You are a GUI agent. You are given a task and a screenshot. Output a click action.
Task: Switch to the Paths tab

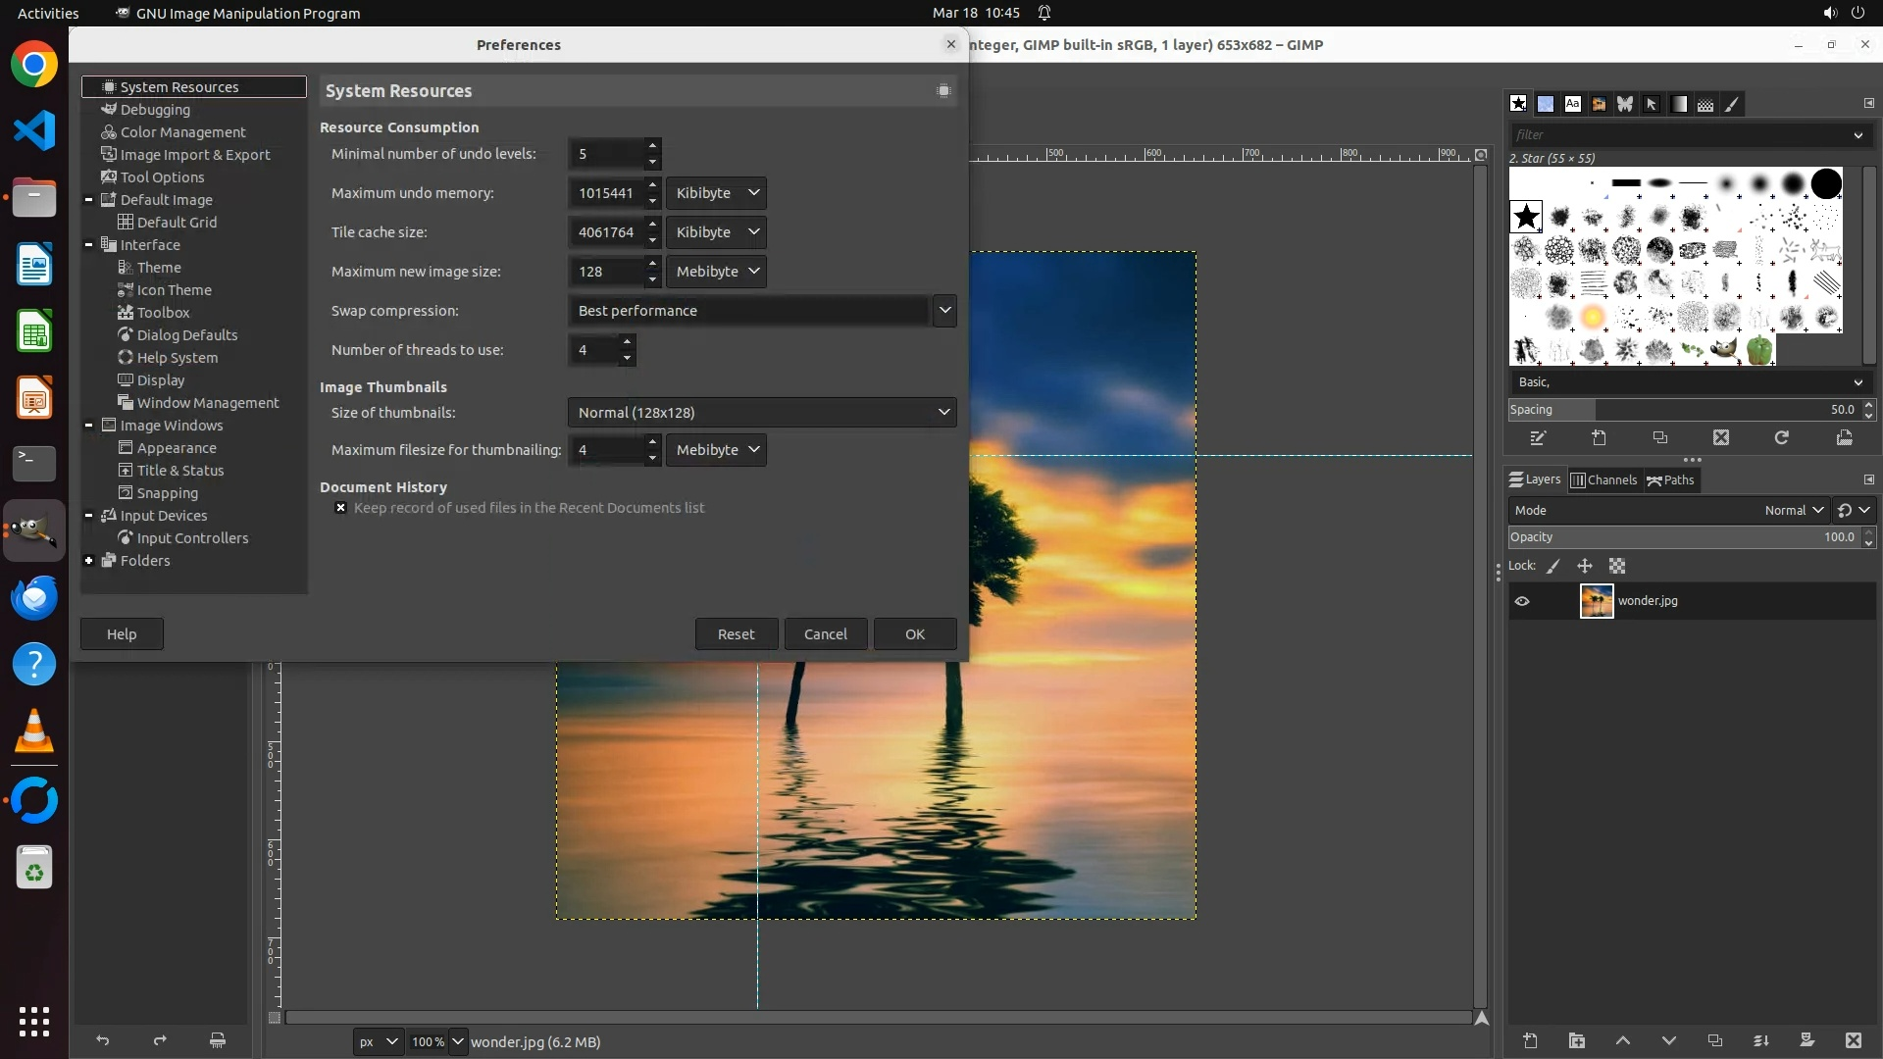pyautogui.click(x=1671, y=479)
